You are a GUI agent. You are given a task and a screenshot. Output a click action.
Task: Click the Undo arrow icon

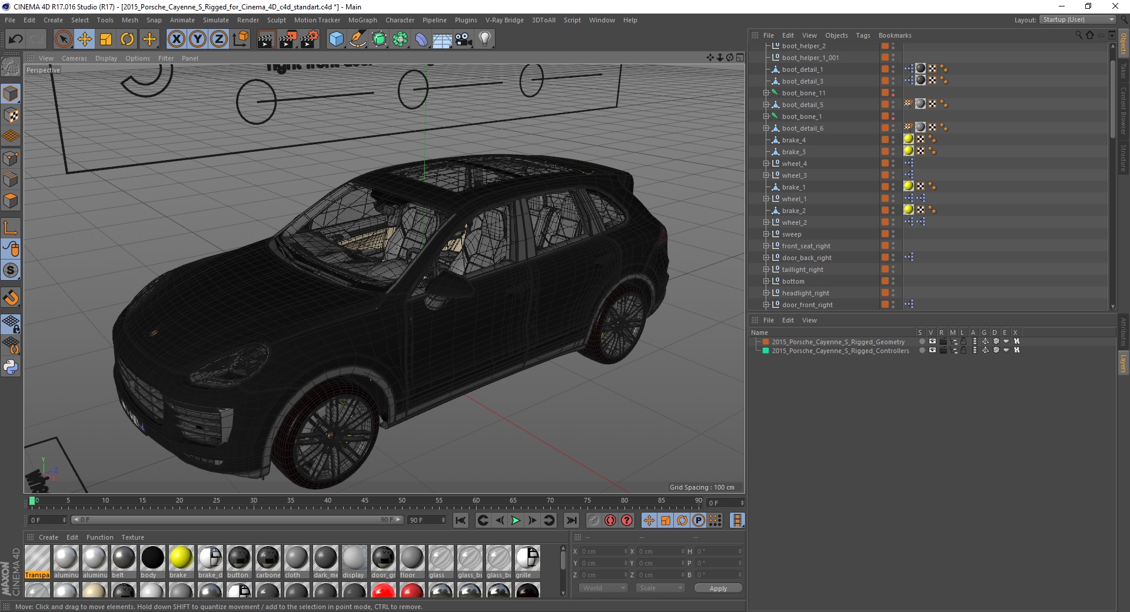pyautogui.click(x=16, y=39)
